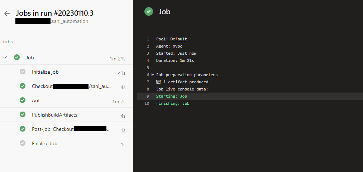This screenshot has height=172, width=363.
Task: Expand Job preparation parameters triangle
Action: 153,75
